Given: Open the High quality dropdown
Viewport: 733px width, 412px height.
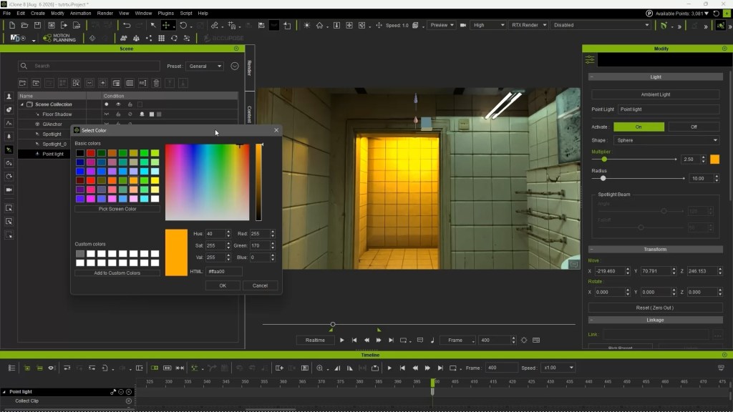Looking at the screenshot, I should [x=488, y=25].
